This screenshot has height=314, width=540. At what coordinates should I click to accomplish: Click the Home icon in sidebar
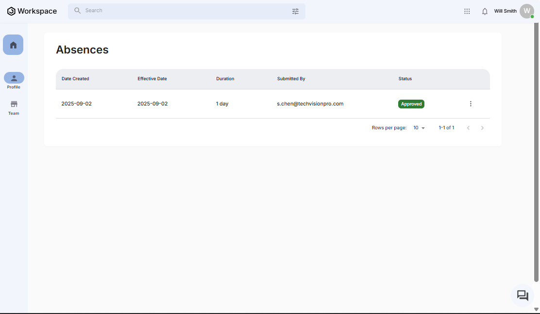13,45
